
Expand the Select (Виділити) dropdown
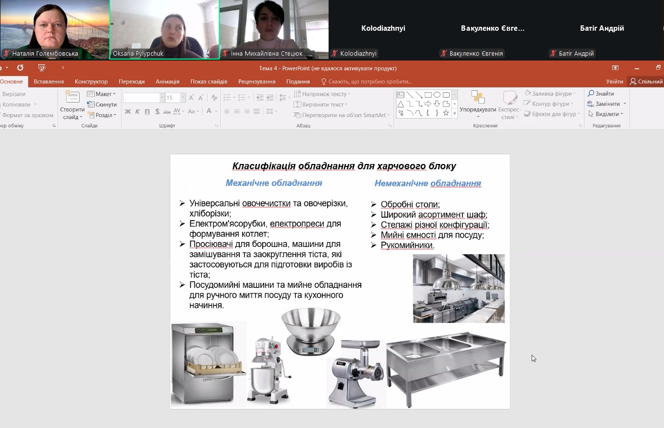coord(606,114)
